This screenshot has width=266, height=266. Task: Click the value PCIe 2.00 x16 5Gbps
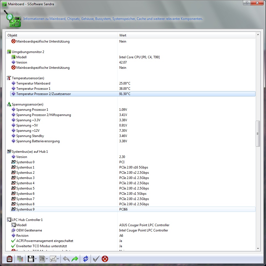click(134, 167)
